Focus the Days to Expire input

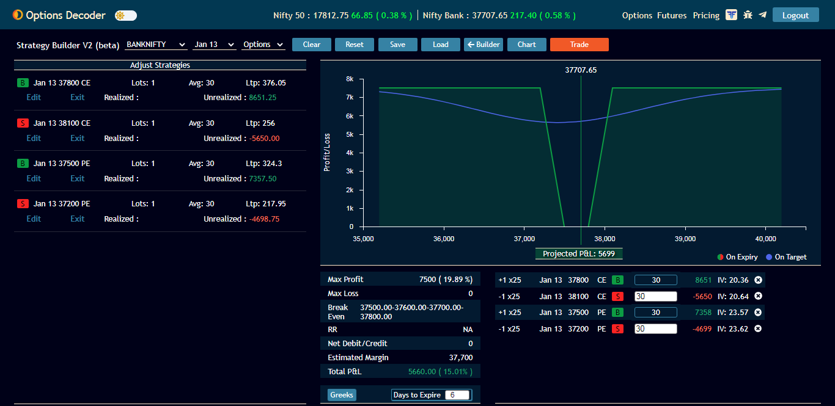pos(457,395)
